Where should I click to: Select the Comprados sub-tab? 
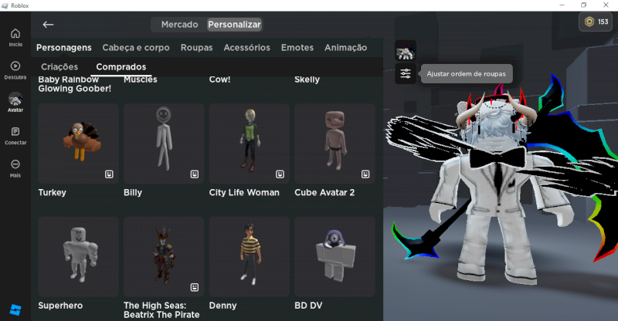pos(121,67)
